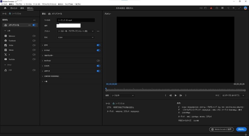This screenshot has height=136, width=249.
Task: Click the sequence icon beside source sequence 03
Action: pos(10,14)
